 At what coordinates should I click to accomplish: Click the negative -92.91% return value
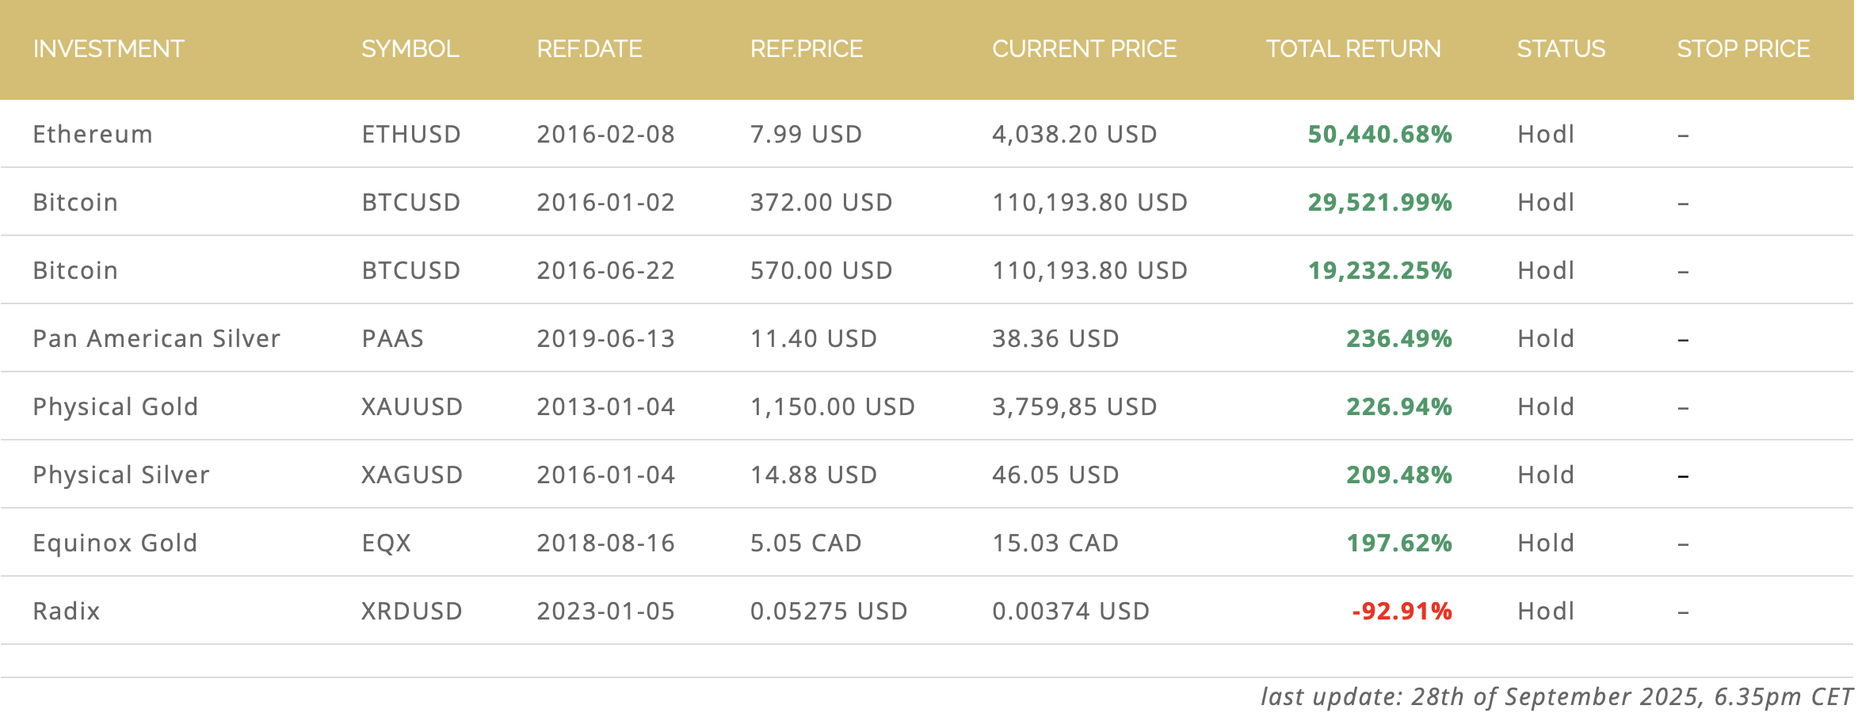click(1402, 611)
